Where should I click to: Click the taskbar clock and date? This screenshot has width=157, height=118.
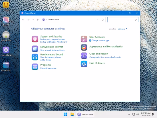(x=146, y=114)
